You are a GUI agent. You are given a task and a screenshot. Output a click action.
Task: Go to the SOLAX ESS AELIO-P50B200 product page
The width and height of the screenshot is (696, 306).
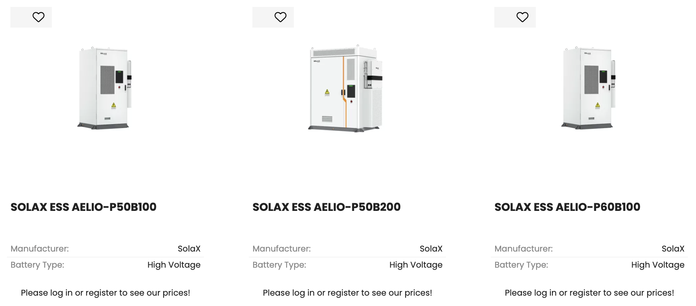tap(326, 207)
